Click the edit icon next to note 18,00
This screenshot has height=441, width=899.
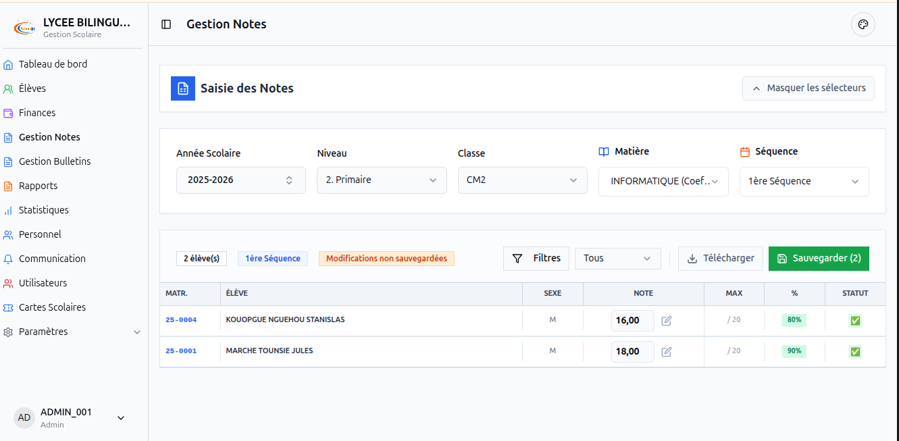[x=667, y=352]
